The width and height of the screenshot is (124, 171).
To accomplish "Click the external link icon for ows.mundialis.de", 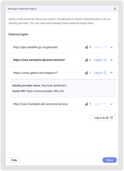I will 105,104.
